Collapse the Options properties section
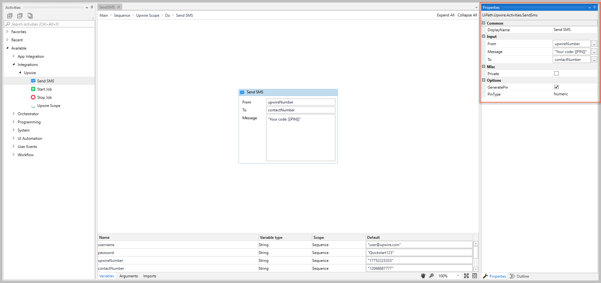The height and width of the screenshot is (283, 601). [483, 80]
